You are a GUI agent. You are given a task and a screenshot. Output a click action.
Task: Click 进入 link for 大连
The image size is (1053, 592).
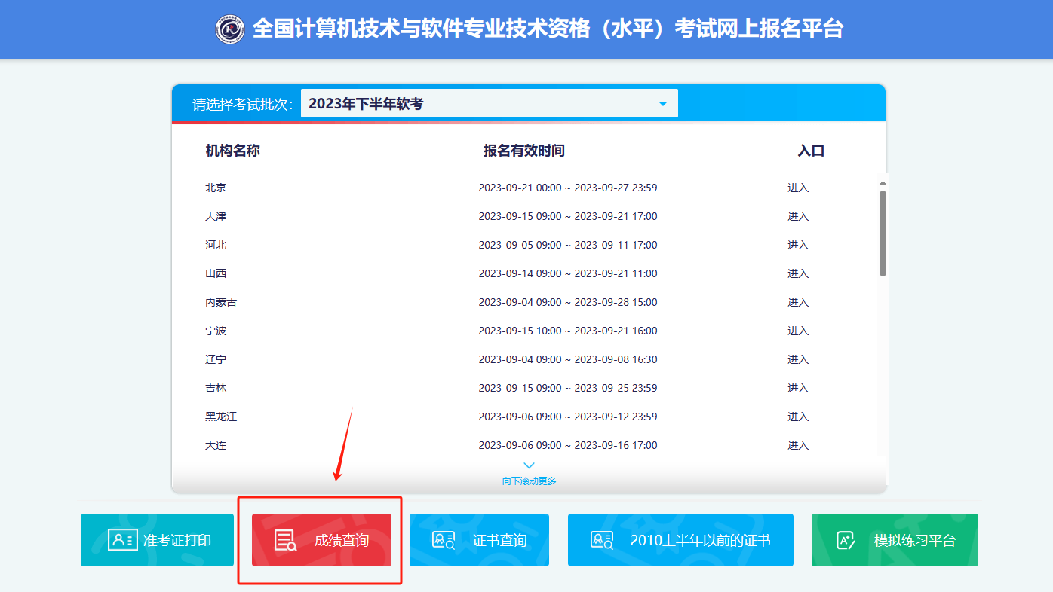[x=797, y=445]
